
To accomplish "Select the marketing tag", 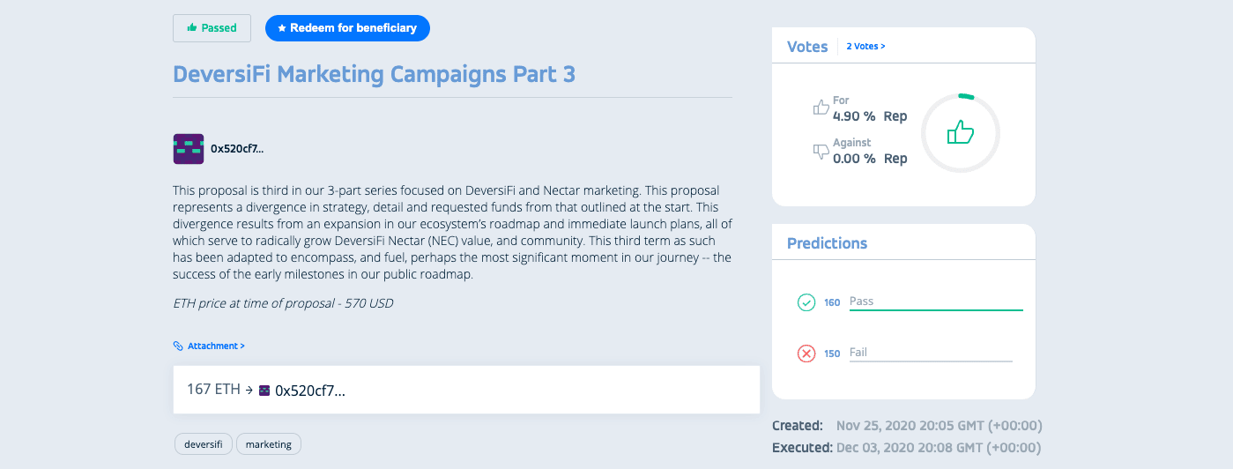I will 269,444.
